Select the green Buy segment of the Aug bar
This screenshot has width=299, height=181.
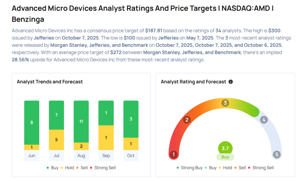coord(81,121)
